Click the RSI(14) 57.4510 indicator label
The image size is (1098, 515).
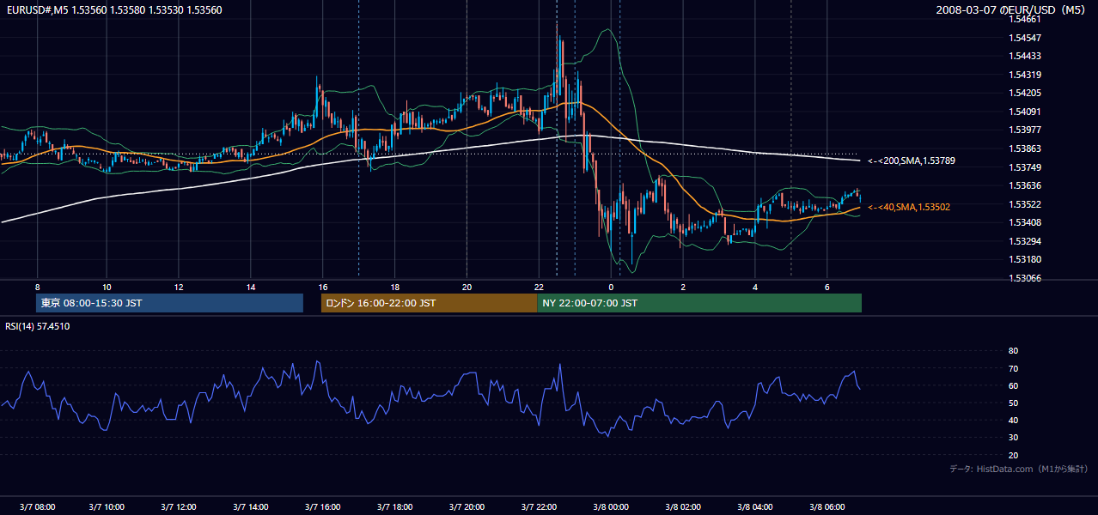(x=38, y=326)
